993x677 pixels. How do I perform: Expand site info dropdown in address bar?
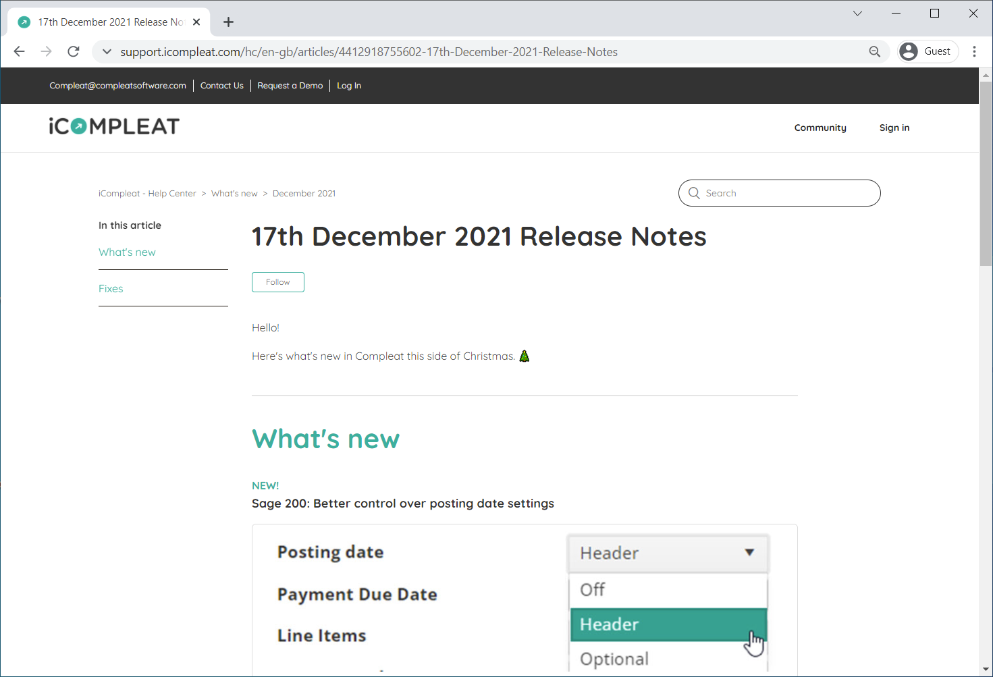pyautogui.click(x=107, y=52)
